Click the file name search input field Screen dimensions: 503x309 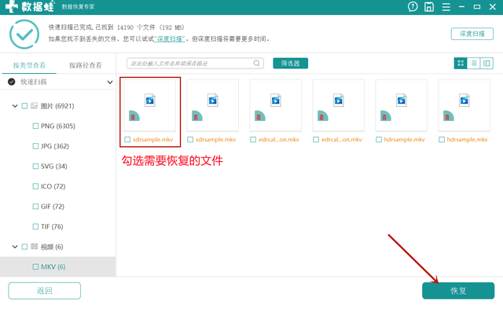(x=195, y=63)
